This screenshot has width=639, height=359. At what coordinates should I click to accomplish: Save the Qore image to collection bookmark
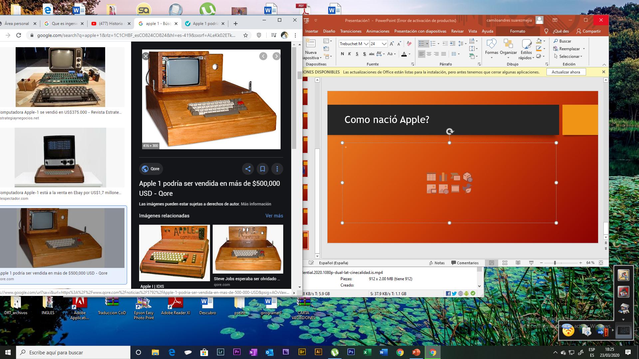[263, 169]
